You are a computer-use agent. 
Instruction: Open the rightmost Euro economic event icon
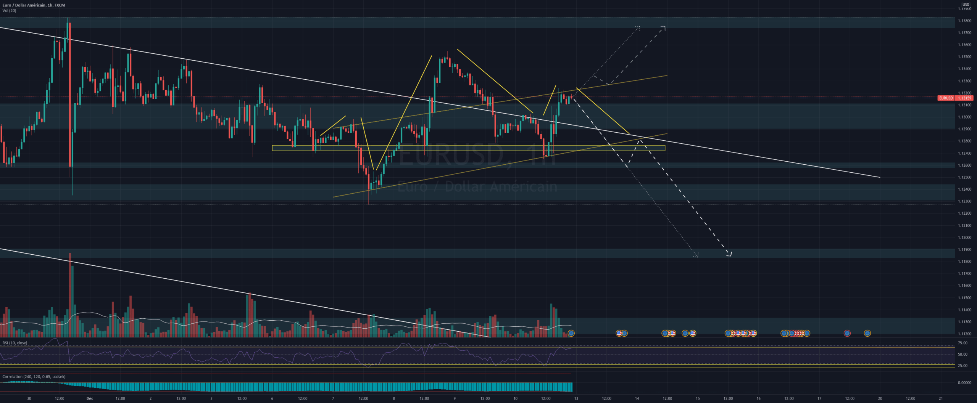[867, 333]
